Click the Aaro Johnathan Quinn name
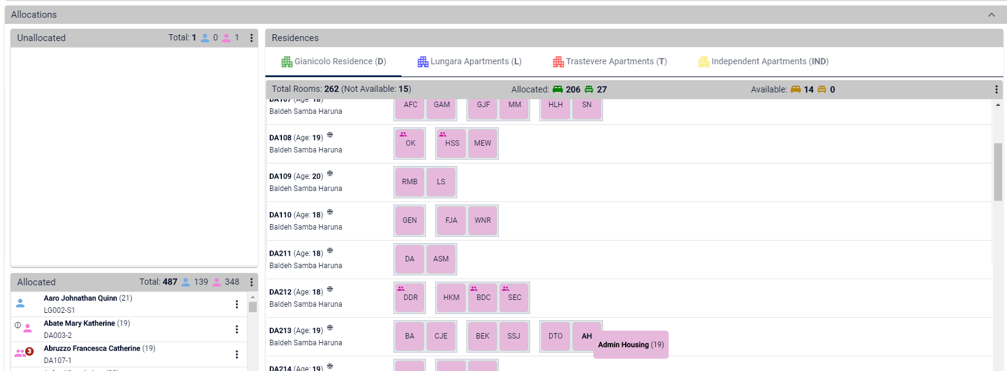Viewport: 1007px width, 371px height. pos(80,298)
